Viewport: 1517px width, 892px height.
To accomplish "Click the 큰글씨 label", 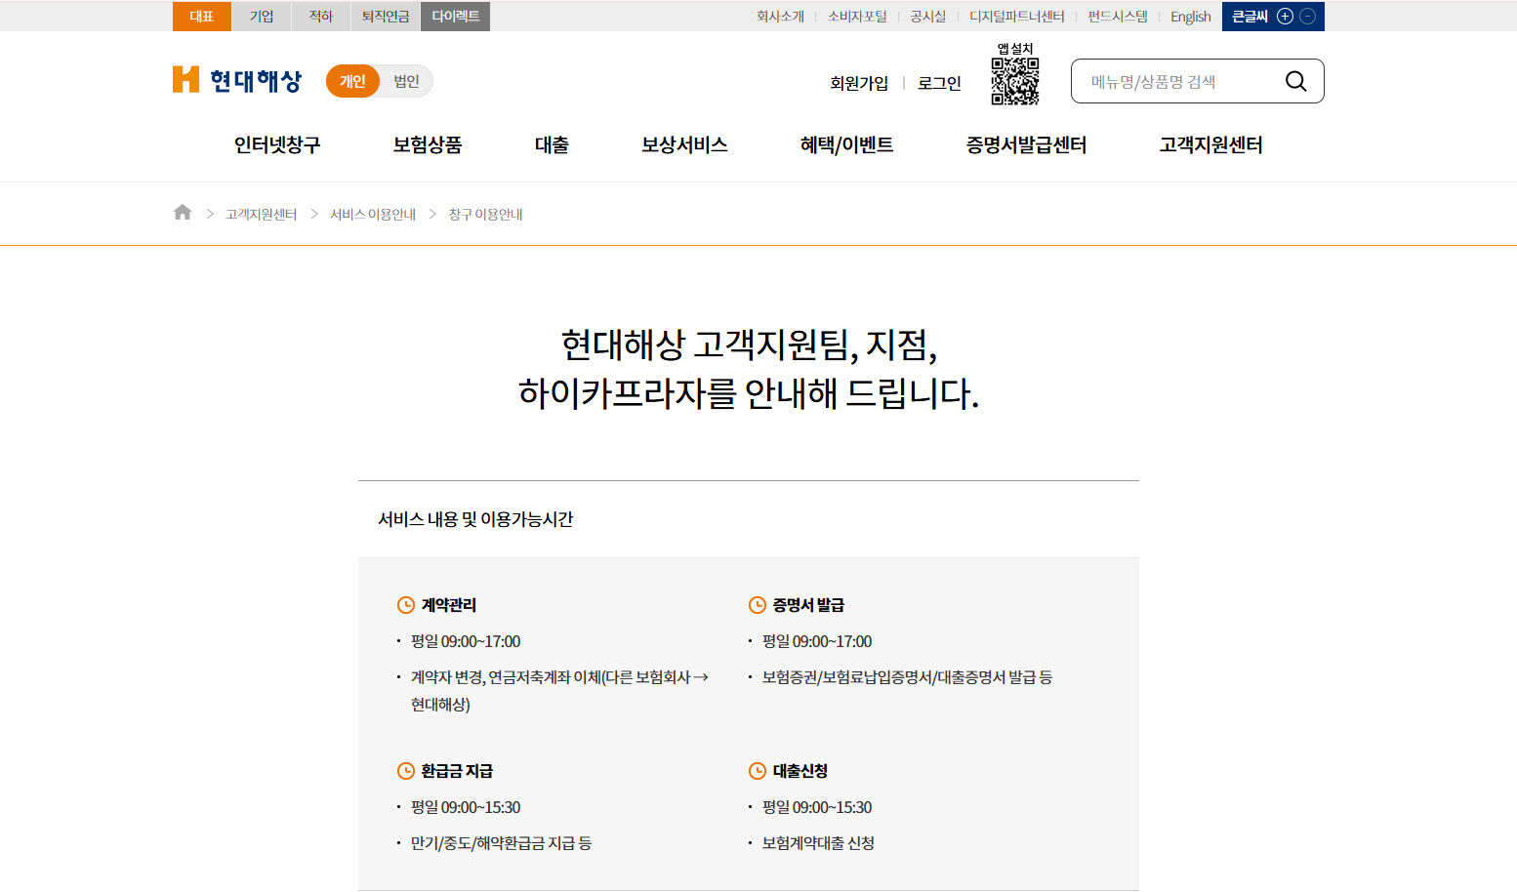I will point(1250,17).
